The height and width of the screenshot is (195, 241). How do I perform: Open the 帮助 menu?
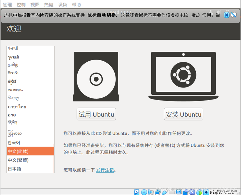[76, 5]
